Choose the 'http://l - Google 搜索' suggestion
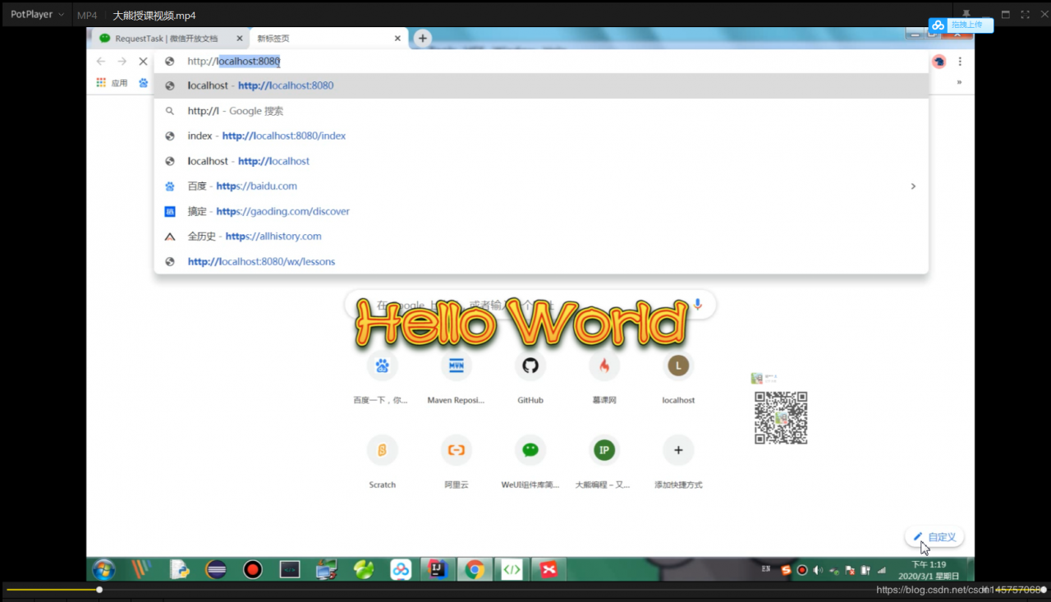This screenshot has width=1051, height=602. (541, 111)
